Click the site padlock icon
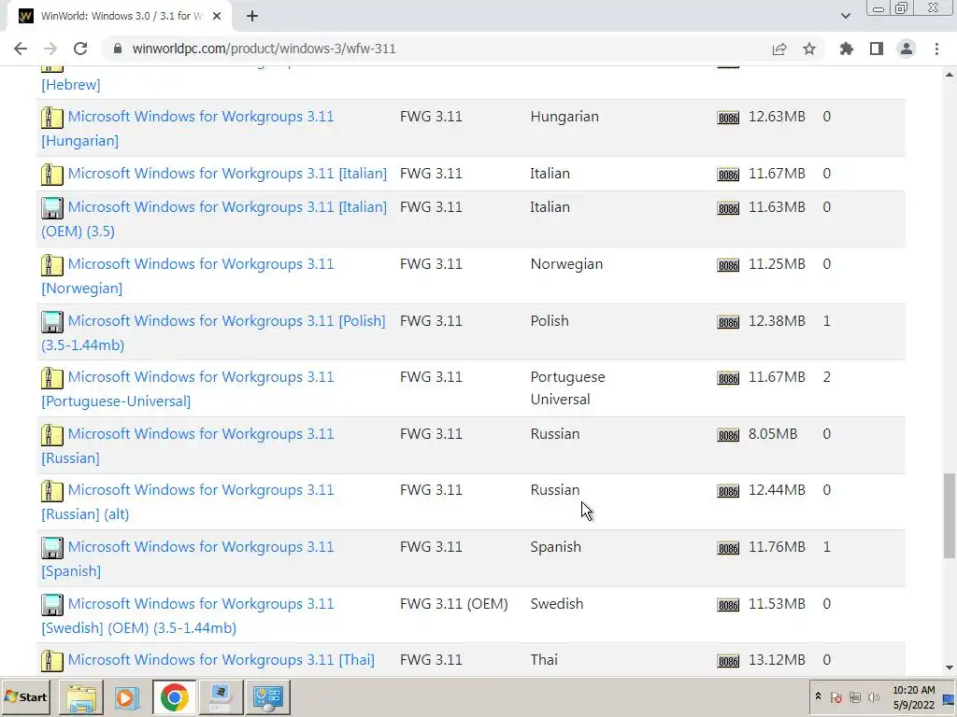The image size is (957, 717). pos(118,49)
